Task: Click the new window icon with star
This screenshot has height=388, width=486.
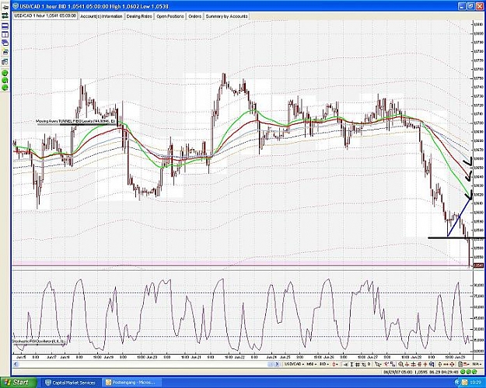Action: tap(5, 50)
